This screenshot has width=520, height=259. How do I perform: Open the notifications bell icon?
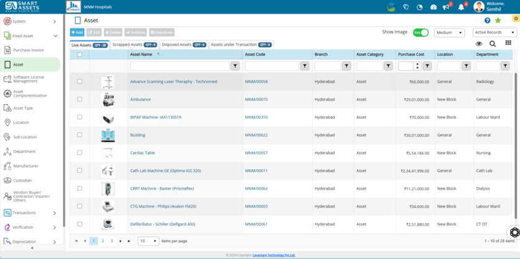click(x=461, y=7)
